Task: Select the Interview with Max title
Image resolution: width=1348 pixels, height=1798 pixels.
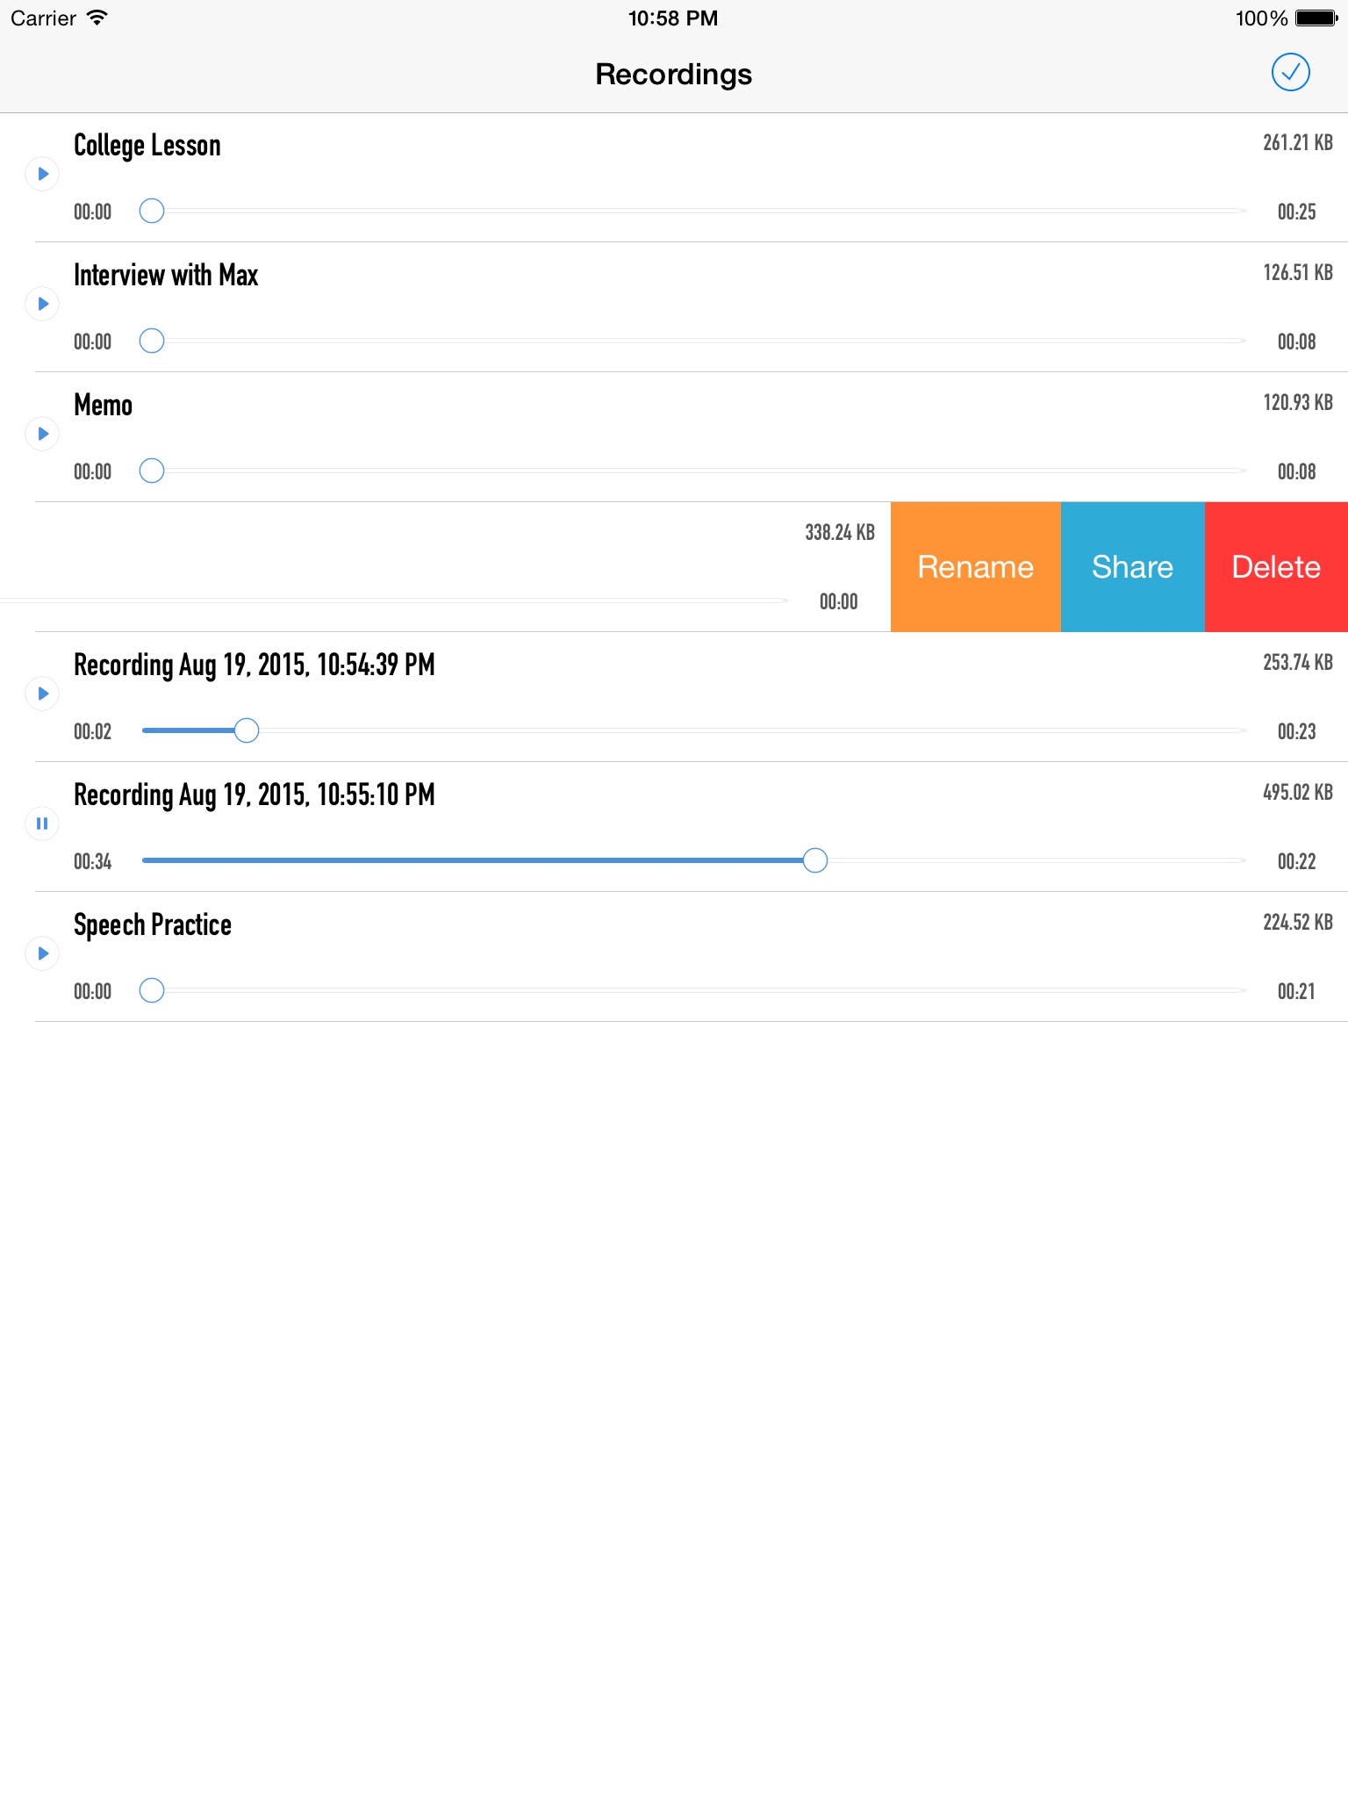Action: tap(166, 276)
